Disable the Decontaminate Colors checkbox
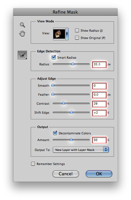The height and width of the screenshot is (200, 131). (55, 133)
